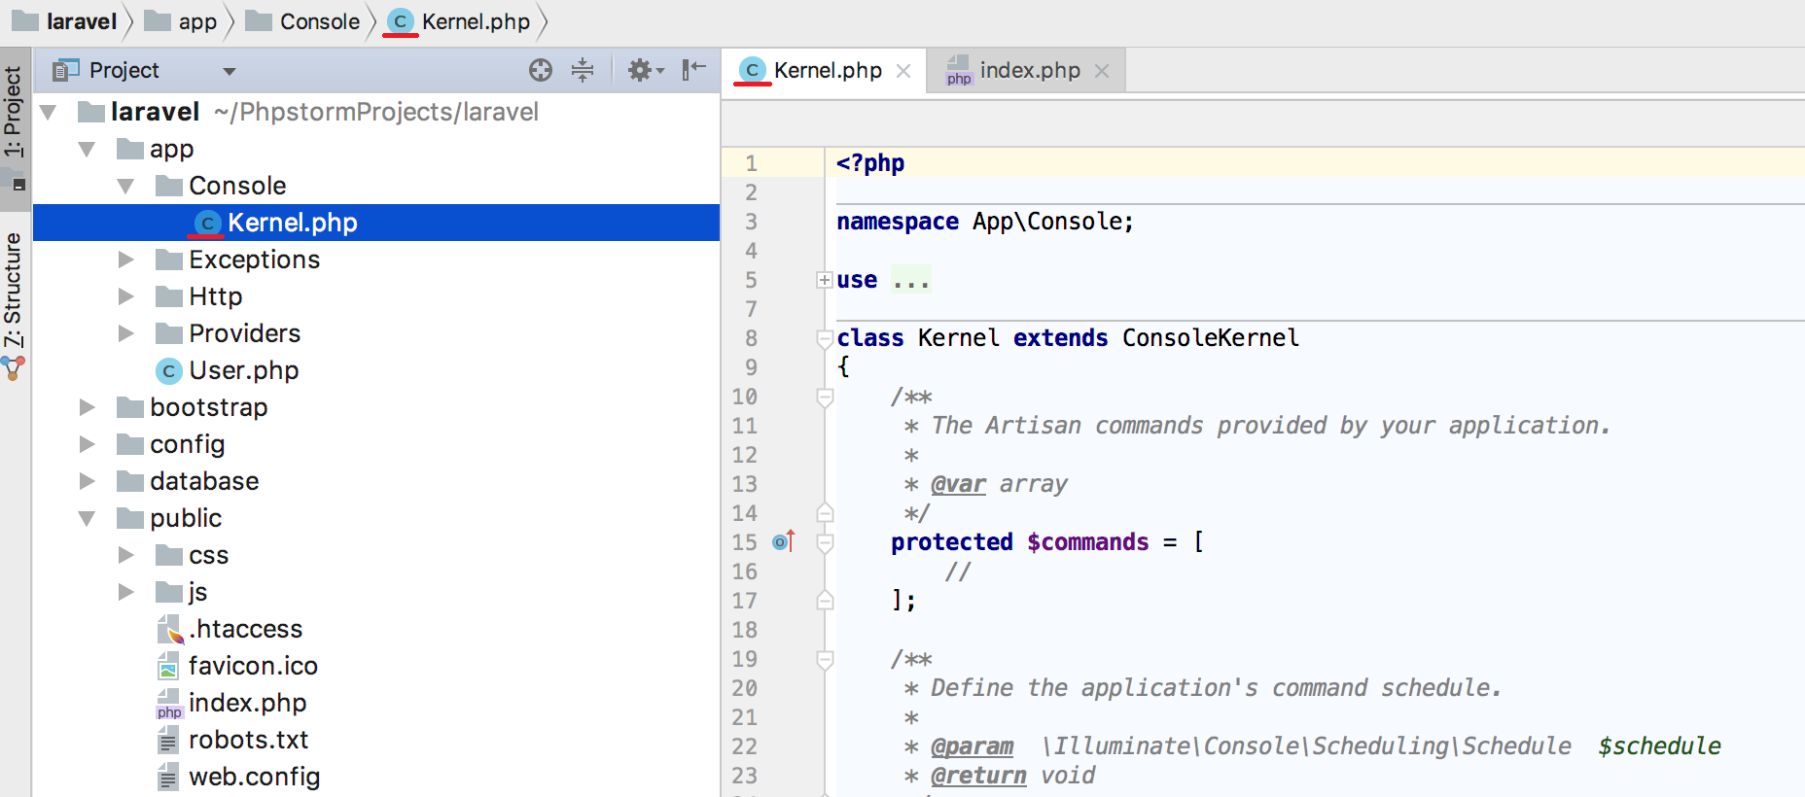Image resolution: width=1805 pixels, height=797 pixels.
Task: Open the Project panel settings gear
Action: click(x=646, y=70)
